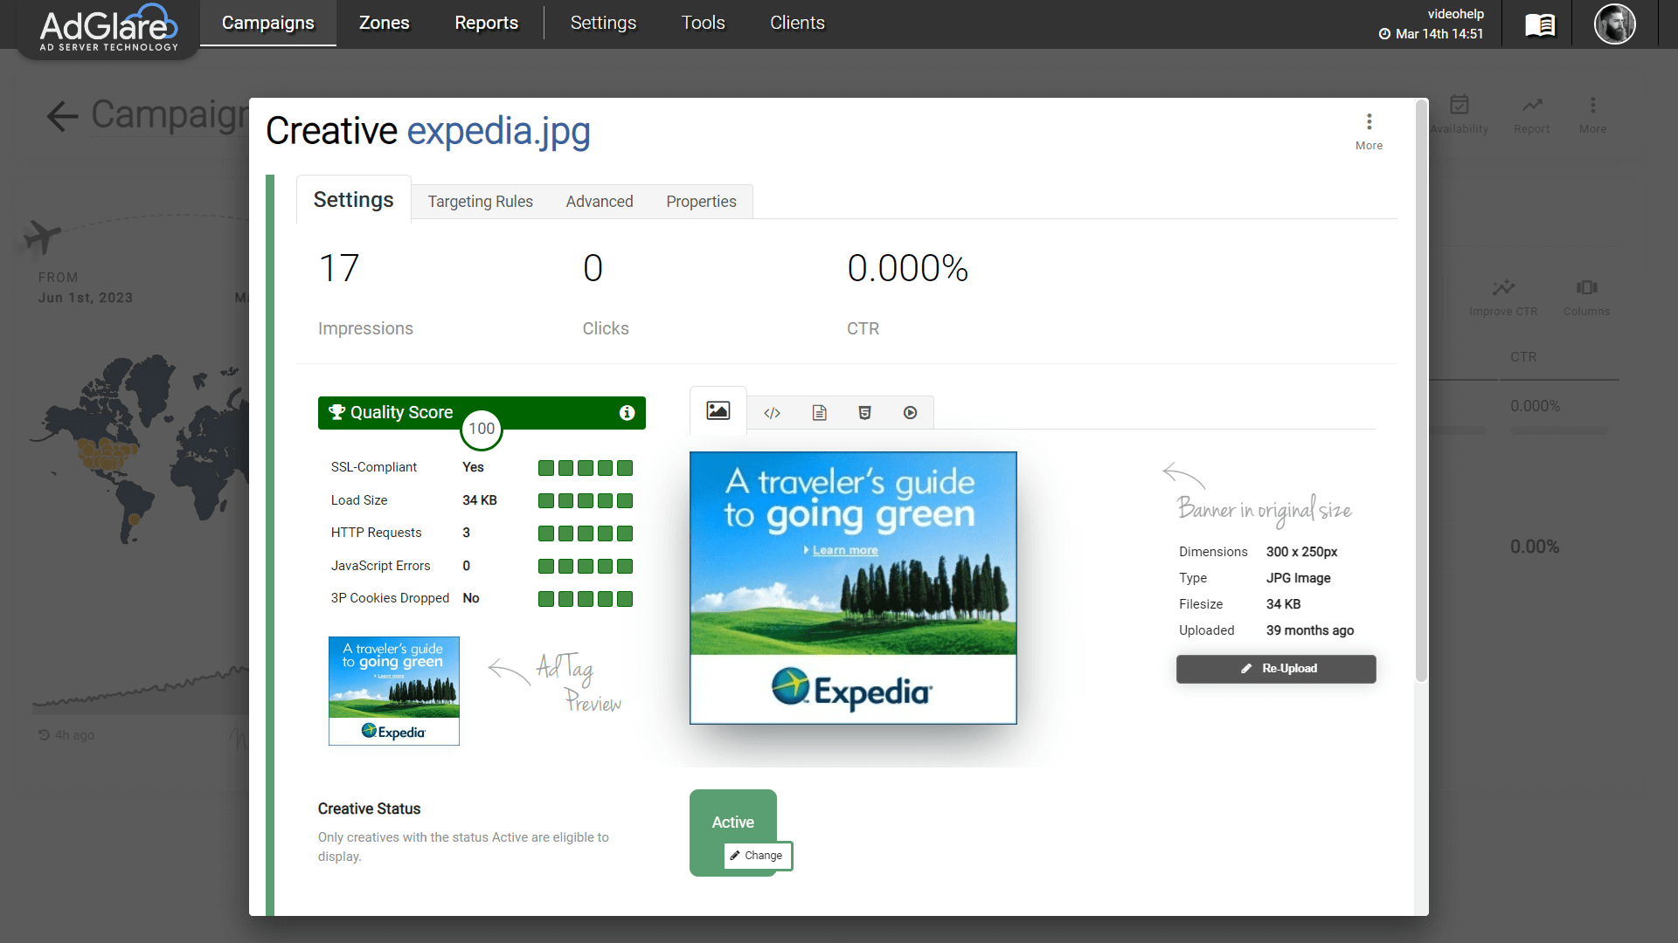This screenshot has height=943, width=1678.
Task: Click the 100 quality score circle
Action: coord(482,429)
